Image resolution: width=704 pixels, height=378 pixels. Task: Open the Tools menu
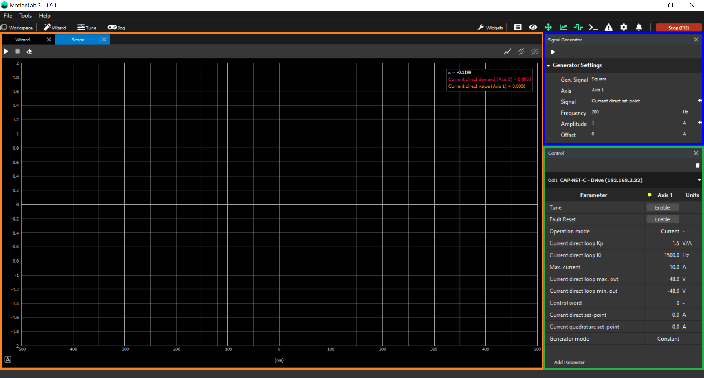pos(25,15)
